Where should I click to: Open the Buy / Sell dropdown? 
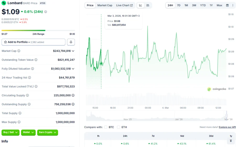tap(10, 132)
